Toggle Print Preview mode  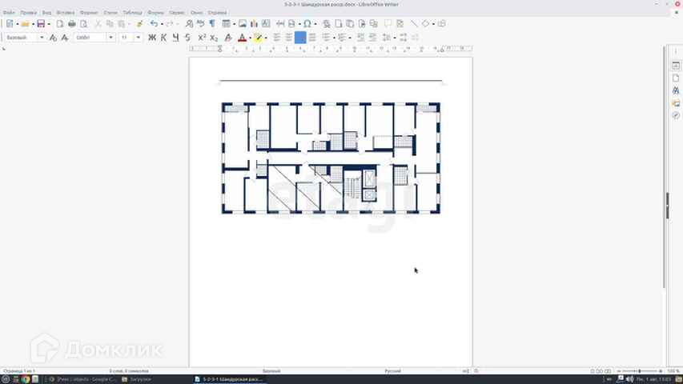click(x=83, y=24)
